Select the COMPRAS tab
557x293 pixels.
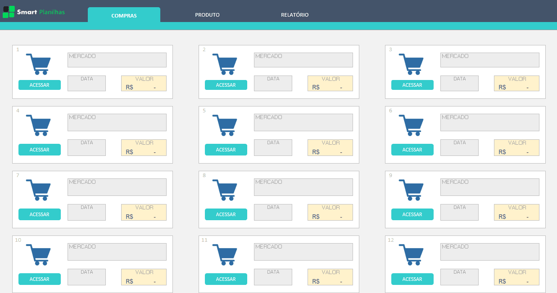124,16
